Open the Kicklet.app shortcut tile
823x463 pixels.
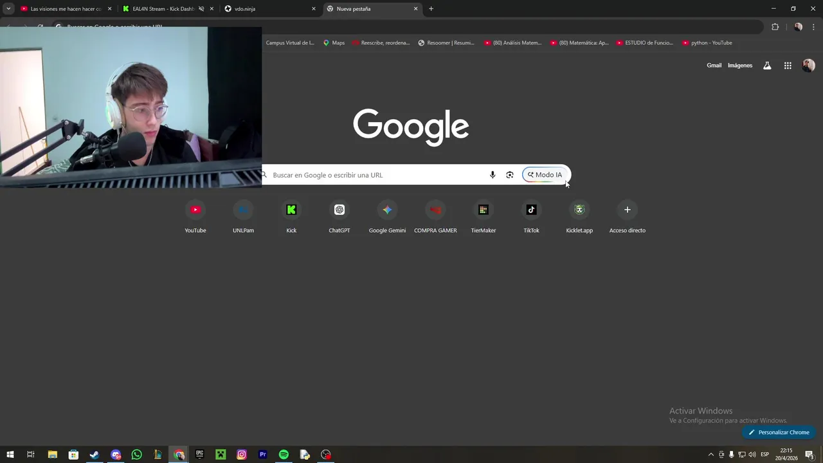coord(579,217)
